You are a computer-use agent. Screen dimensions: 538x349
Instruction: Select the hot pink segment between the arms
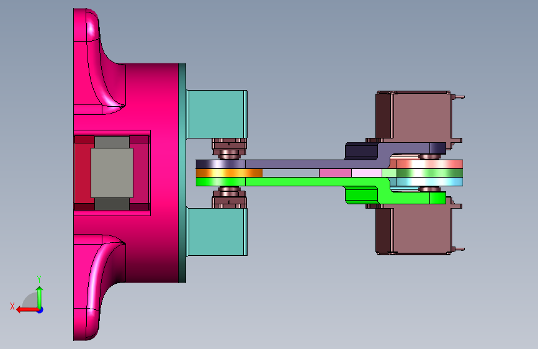[335, 173]
